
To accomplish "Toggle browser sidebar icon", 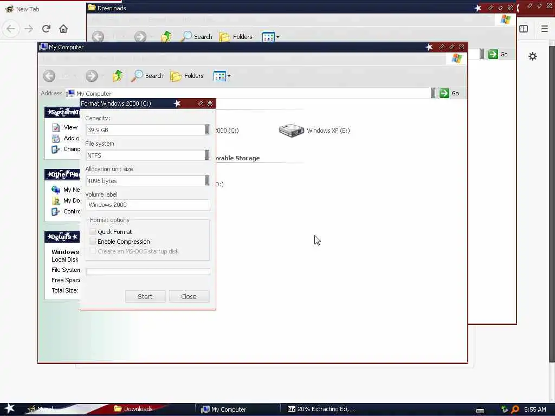I will tap(524, 29).
